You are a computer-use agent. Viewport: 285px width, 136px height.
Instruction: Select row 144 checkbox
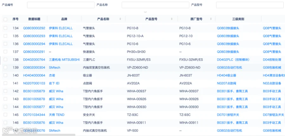[x=5, y=107]
